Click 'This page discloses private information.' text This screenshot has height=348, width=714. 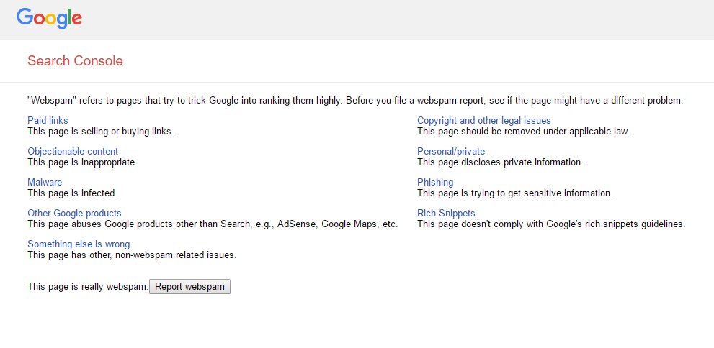click(x=500, y=162)
